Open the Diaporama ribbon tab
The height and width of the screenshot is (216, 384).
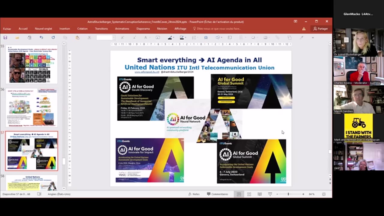pyautogui.click(x=143, y=29)
